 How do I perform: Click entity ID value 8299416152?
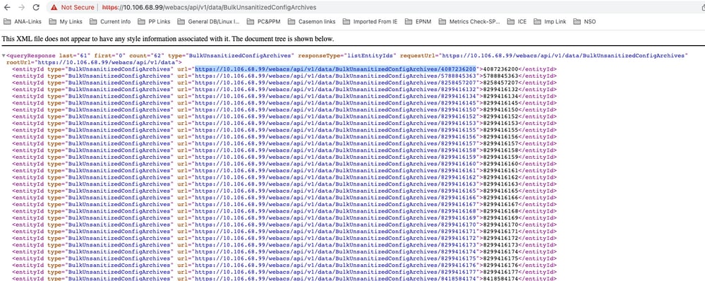pyautogui.click(x=500, y=116)
